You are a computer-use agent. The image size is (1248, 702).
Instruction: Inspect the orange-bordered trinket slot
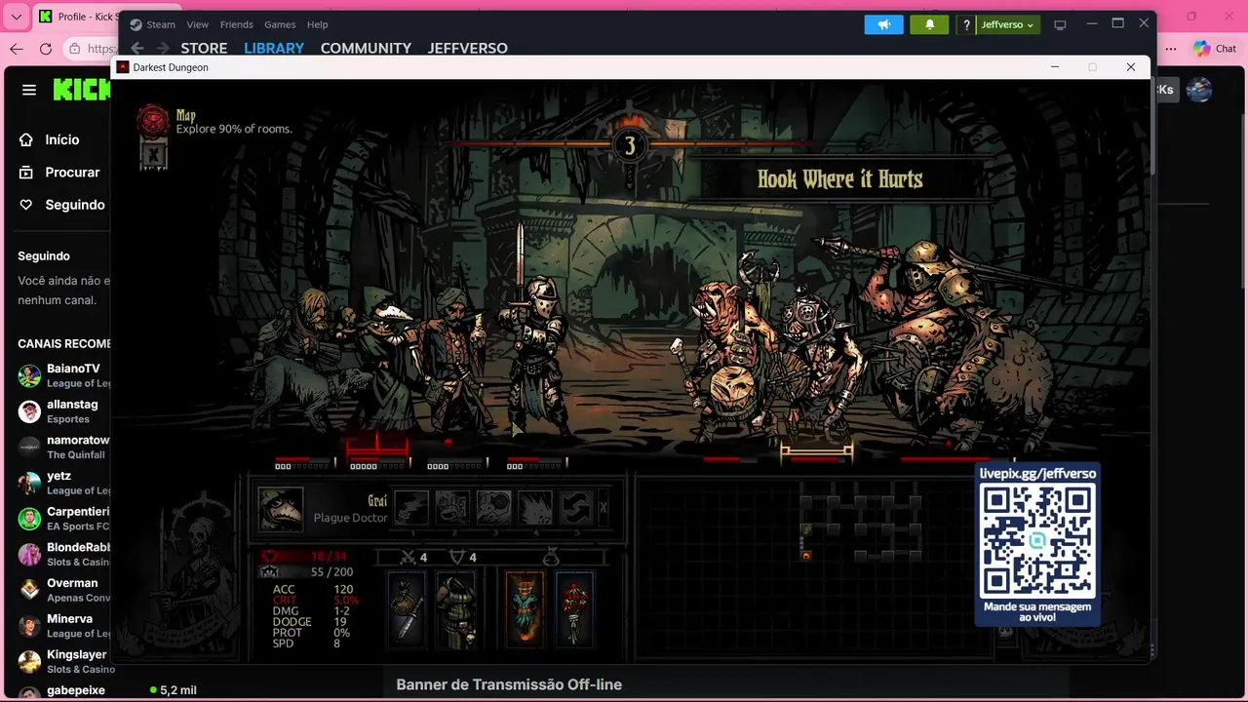[525, 609]
